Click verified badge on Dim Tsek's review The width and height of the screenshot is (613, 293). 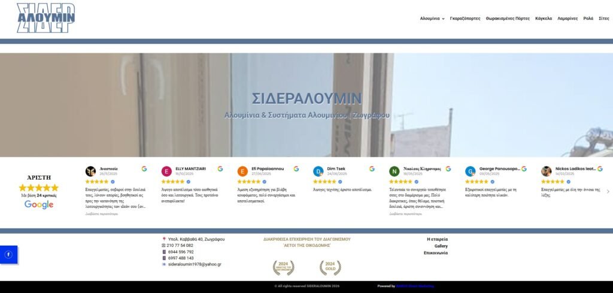340,182
